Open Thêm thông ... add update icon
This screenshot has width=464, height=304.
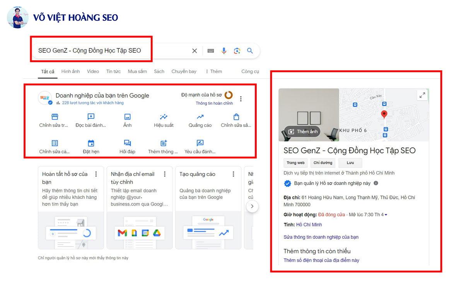pyautogui.click(x=164, y=143)
